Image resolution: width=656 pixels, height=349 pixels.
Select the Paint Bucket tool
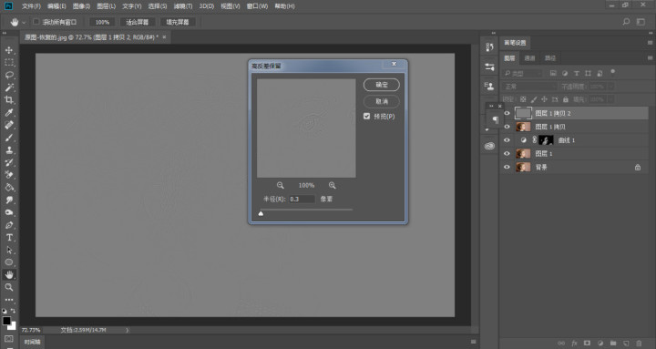pyautogui.click(x=9, y=188)
